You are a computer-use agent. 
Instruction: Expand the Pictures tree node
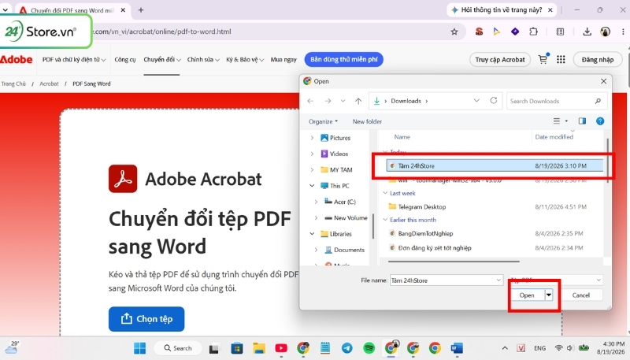point(312,138)
